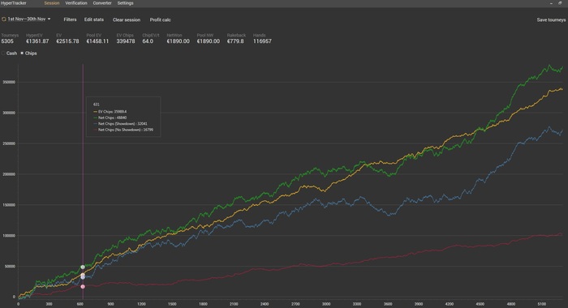Open the Settings tab
The image size is (568, 308).
125,3
